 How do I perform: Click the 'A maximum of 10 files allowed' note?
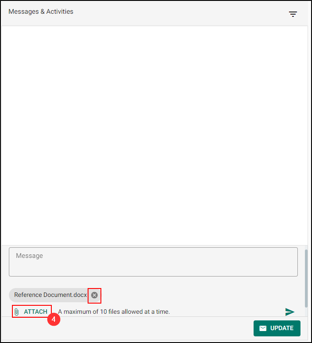[x=114, y=312]
